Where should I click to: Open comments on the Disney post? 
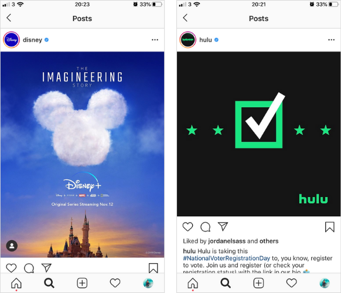(29, 268)
